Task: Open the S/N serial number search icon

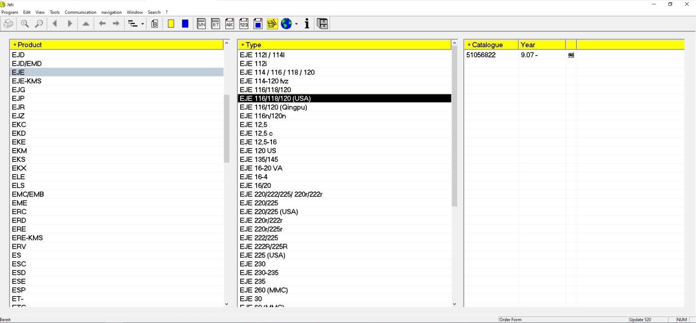Action: pyautogui.click(x=201, y=24)
